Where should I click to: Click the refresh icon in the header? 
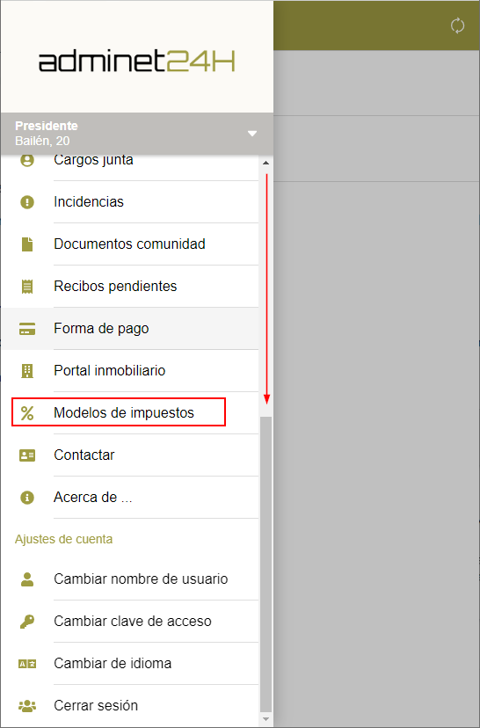(x=457, y=25)
